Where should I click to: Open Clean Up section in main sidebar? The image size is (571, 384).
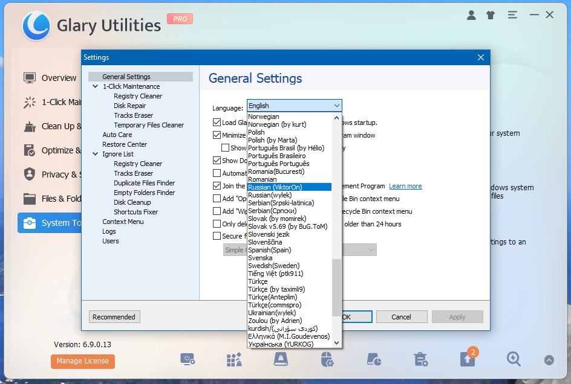tap(51, 126)
